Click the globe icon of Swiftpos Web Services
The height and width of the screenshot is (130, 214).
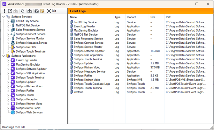[x=13, y=112]
